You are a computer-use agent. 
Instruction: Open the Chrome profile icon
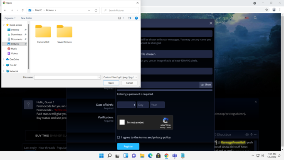274,10
